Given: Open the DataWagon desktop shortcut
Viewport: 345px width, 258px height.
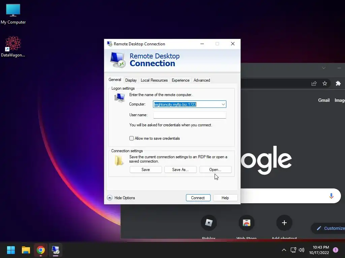Looking at the screenshot, I should click(13, 46).
